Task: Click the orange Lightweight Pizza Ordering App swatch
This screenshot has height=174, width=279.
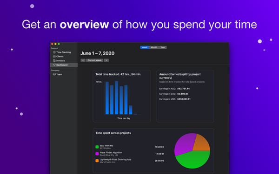Action: point(97,161)
